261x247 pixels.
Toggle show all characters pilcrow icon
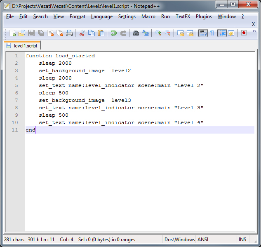[x=212, y=33]
